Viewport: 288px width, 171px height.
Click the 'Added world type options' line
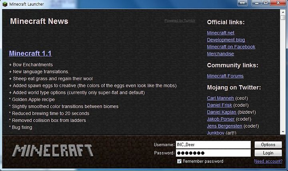(77, 93)
